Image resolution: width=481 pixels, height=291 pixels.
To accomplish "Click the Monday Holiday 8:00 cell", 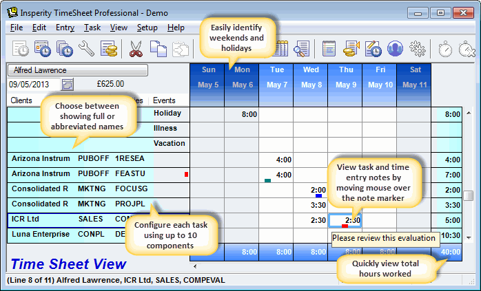I will [242, 115].
